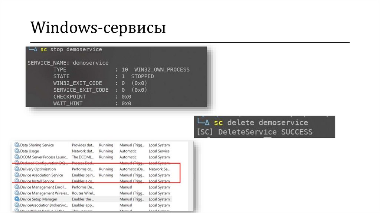Click the 'Local Service' log on cell

[x=159, y=151]
